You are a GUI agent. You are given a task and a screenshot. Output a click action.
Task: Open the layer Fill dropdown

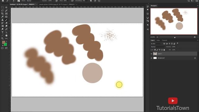[x=174, y=50]
